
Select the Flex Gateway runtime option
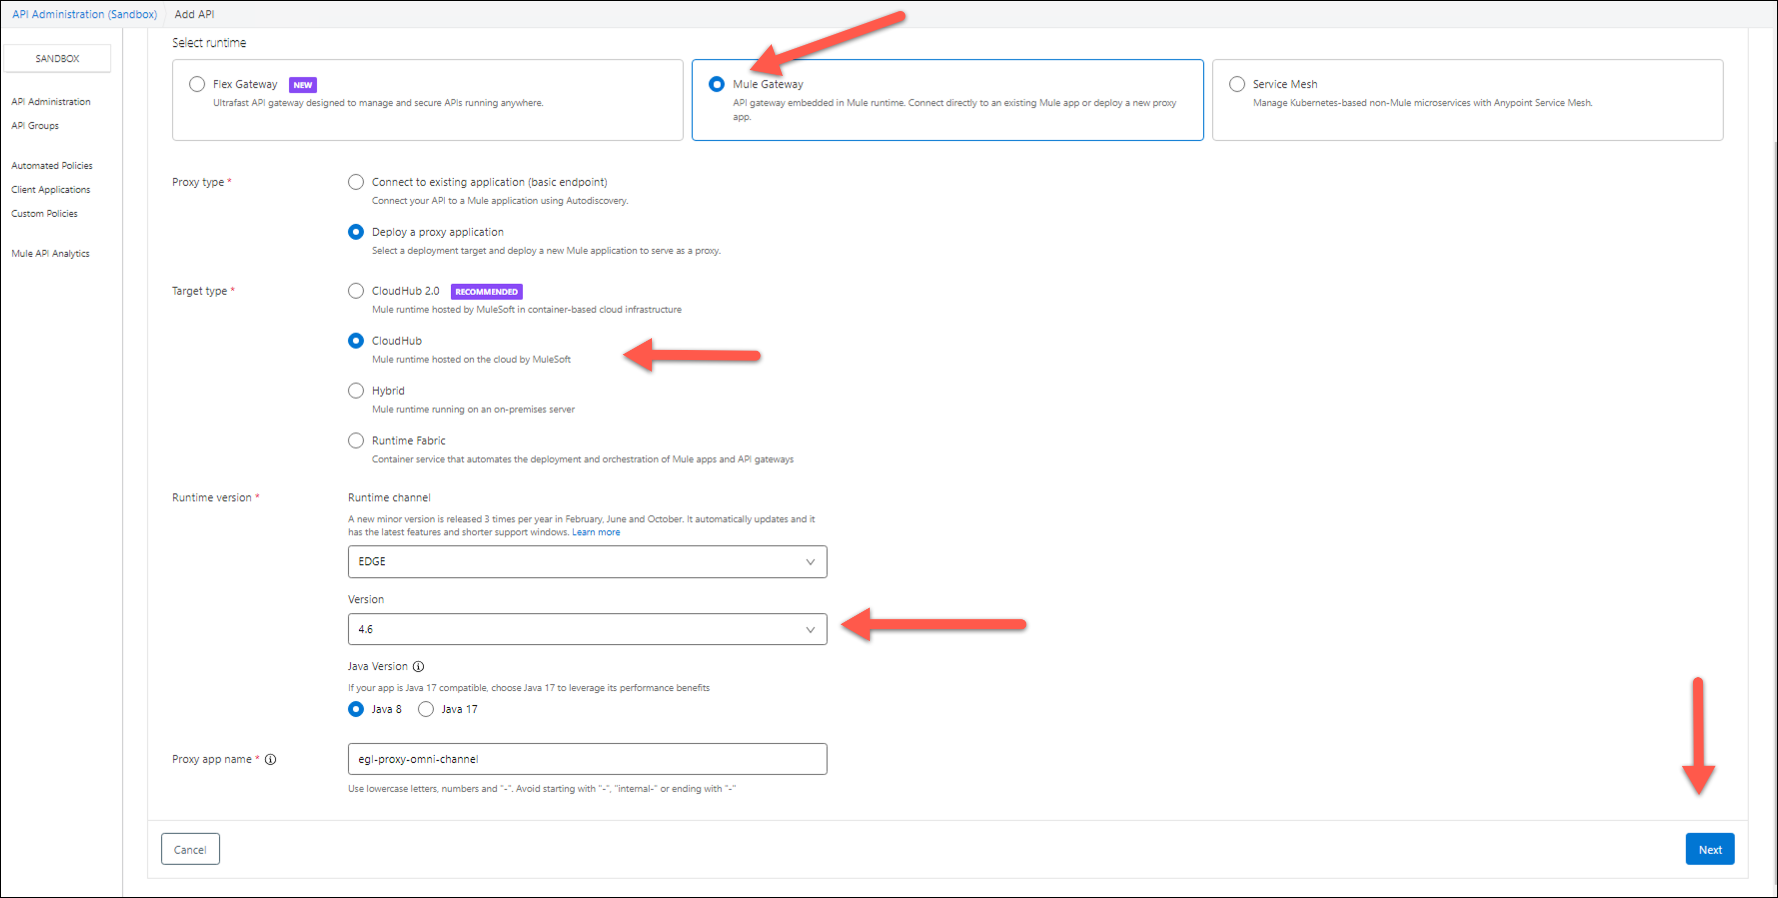(197, 84)
